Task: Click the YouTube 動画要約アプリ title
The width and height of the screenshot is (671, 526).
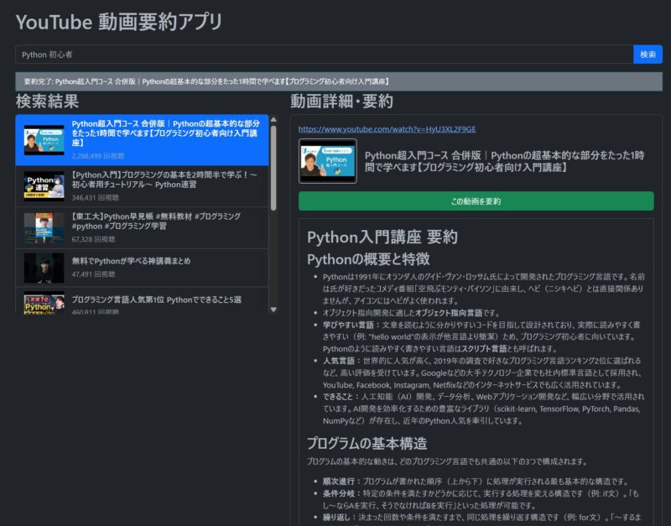Action: tap(119, 22)
